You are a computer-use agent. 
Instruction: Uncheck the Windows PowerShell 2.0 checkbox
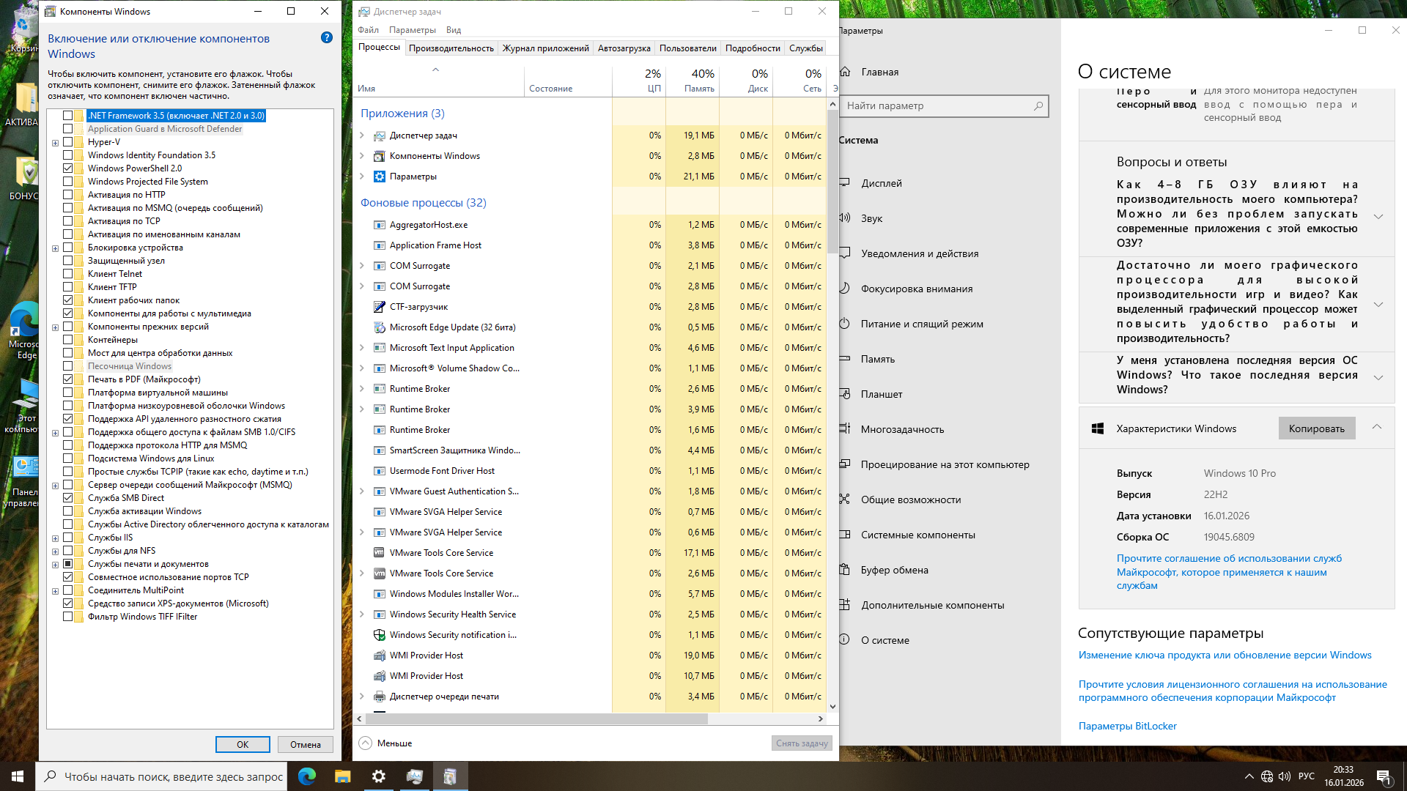(68, 168)
